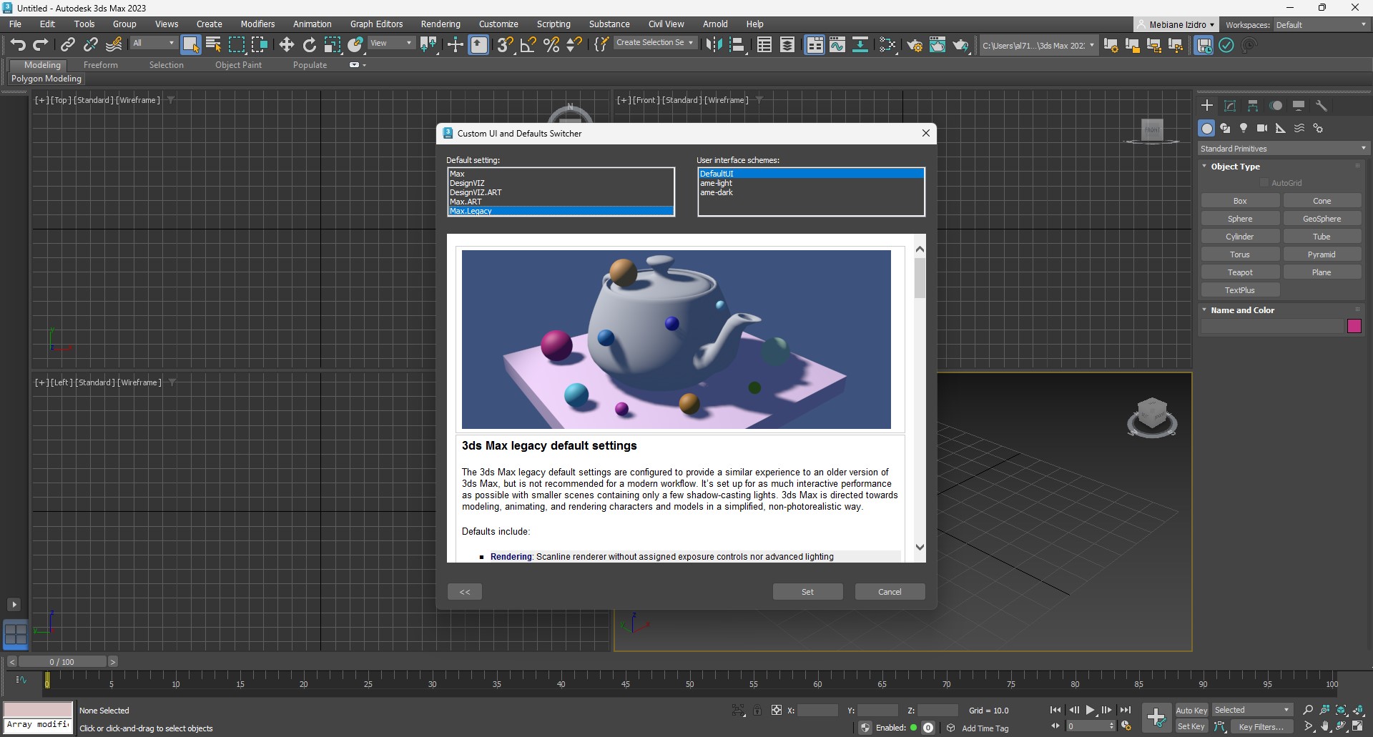The width and height of the screenshot is (1373, 737).
Task: Open the Cameras category icon
Action: pos(1262,128)
